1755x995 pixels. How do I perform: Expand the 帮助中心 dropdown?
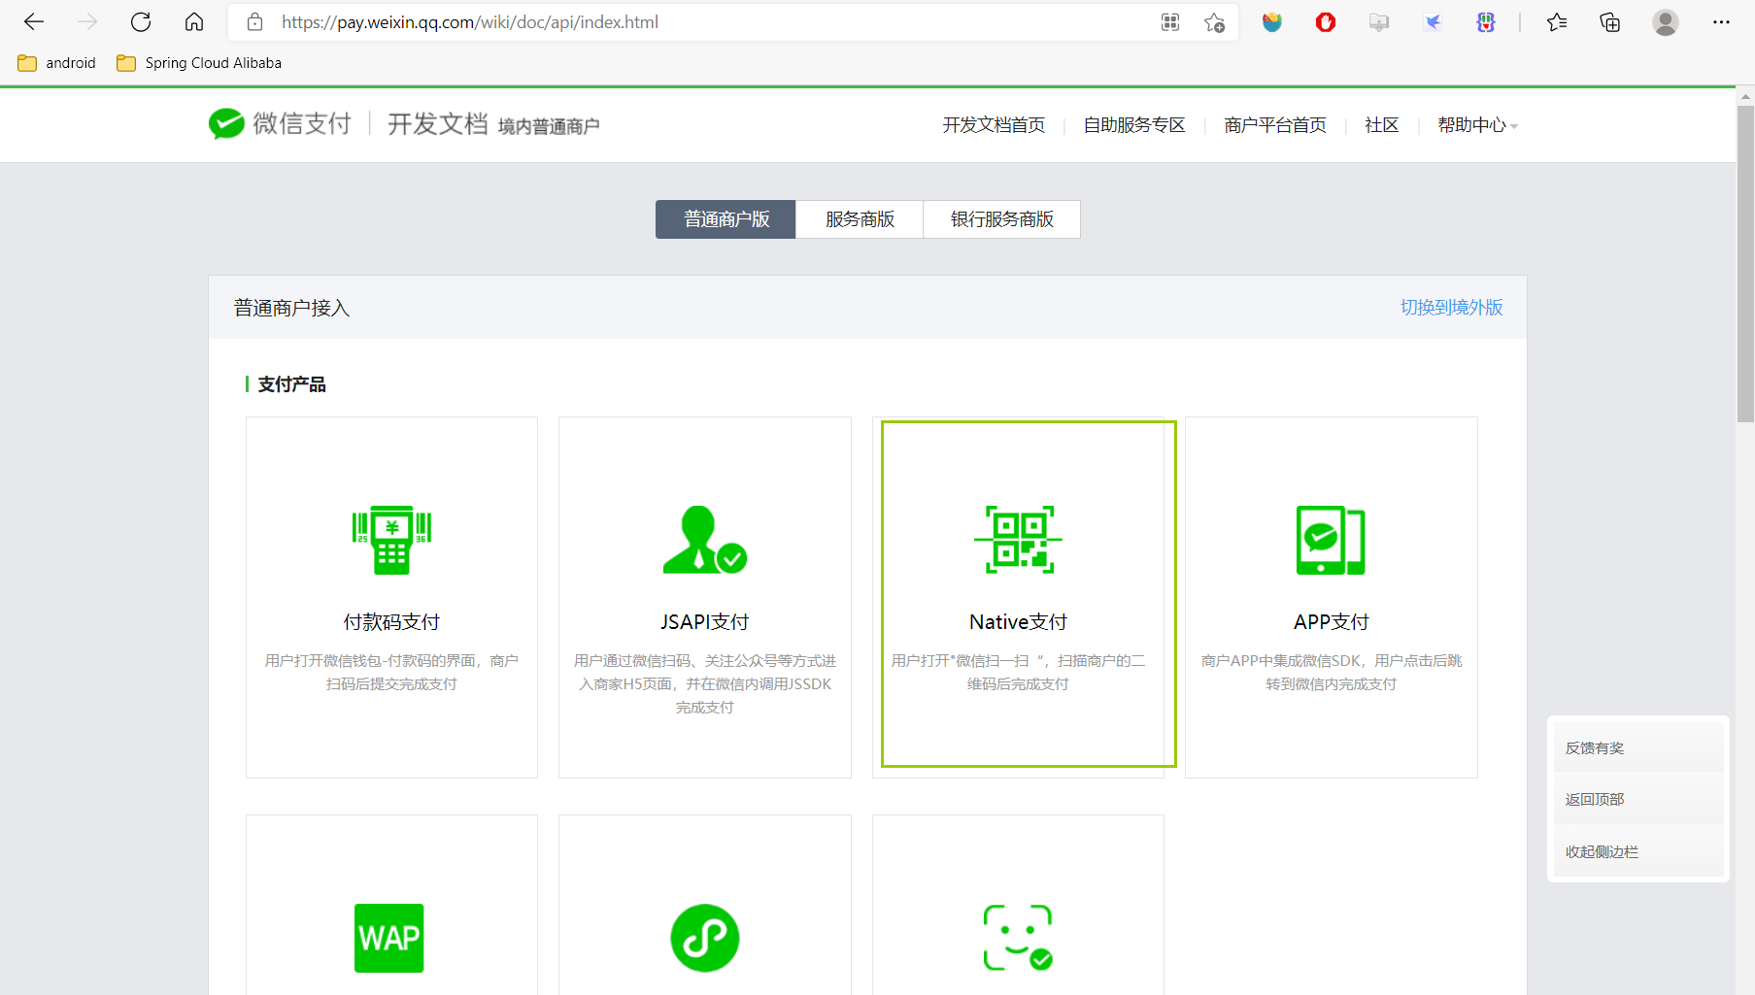point(1475,124)
